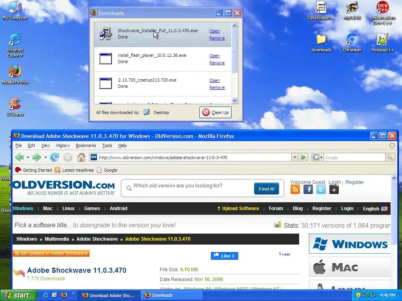Open Games category in site nav
Image resolution: width=402 pixels, height=301 pixels.
point(92,209)
